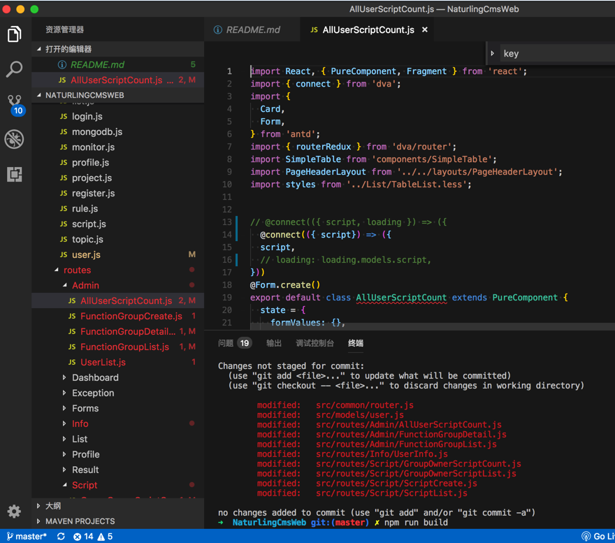Select AllUserScriptCount.js under Admin folder
Viewport: 615px width, 543px height.
coord(117,301)
